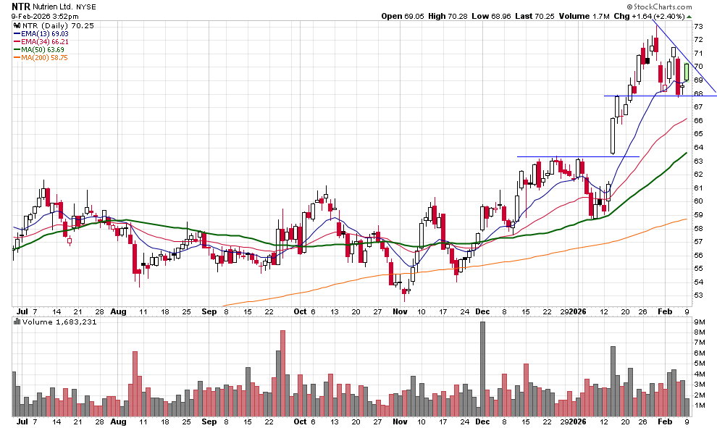Select the latest green candle at far right
The height and width of the screenshot is (428, 717).
[x=686, y=71]
